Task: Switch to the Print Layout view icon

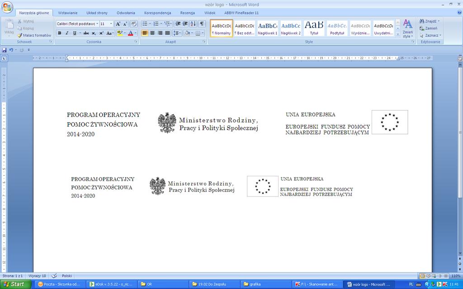Action: pos(423,276)
